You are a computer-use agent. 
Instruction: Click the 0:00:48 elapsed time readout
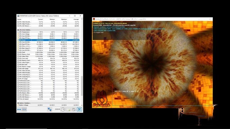pos(57,109)
